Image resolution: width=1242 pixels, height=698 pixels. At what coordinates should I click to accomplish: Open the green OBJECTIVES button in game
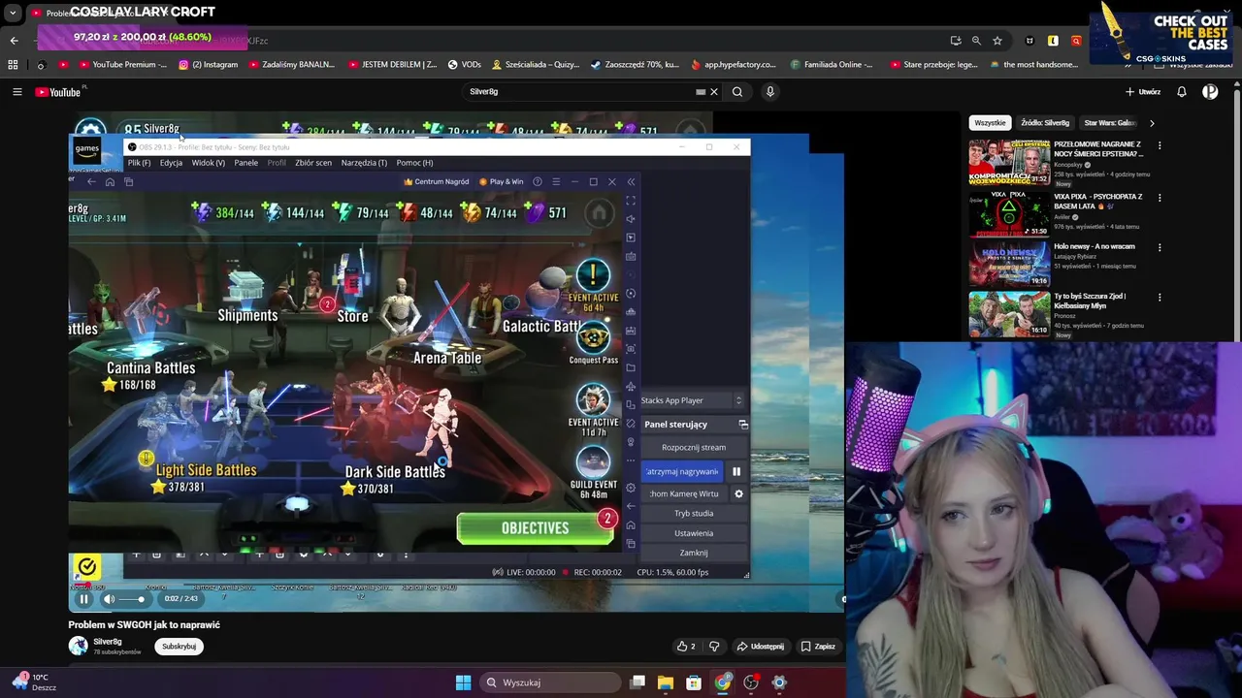(536, 528)
